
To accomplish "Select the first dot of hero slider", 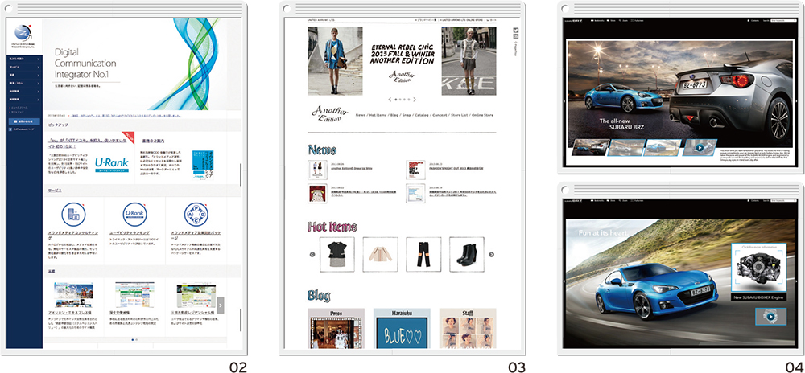I will click(396, 100).
